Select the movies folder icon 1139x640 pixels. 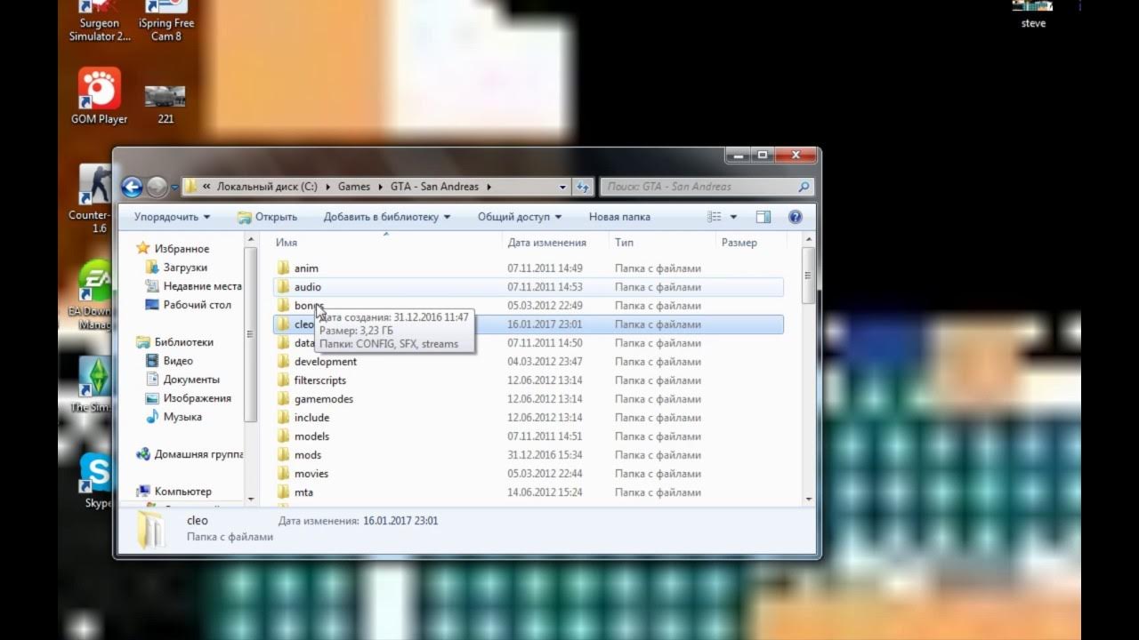[x=284, y=474]
